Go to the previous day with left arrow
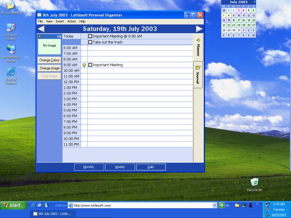This screenshot has width=291, height=218. pyautogui.click(x=41, y=29)
